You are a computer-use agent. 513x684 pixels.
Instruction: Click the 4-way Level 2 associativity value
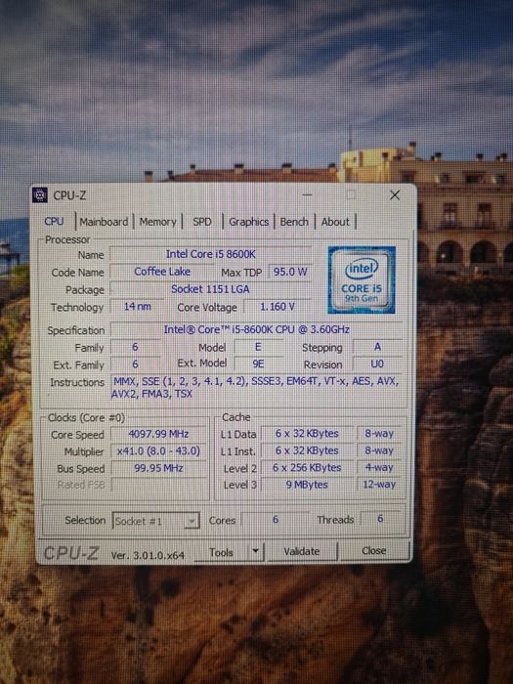tap(379, 467)
